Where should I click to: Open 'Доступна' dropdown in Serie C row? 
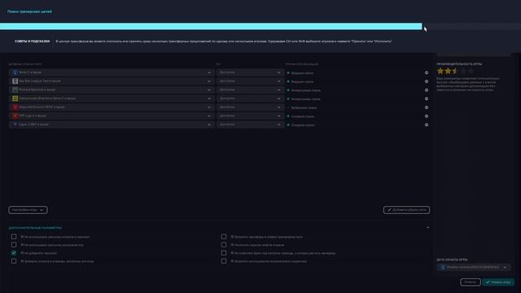pyautogui.click(x=250, y=72)
